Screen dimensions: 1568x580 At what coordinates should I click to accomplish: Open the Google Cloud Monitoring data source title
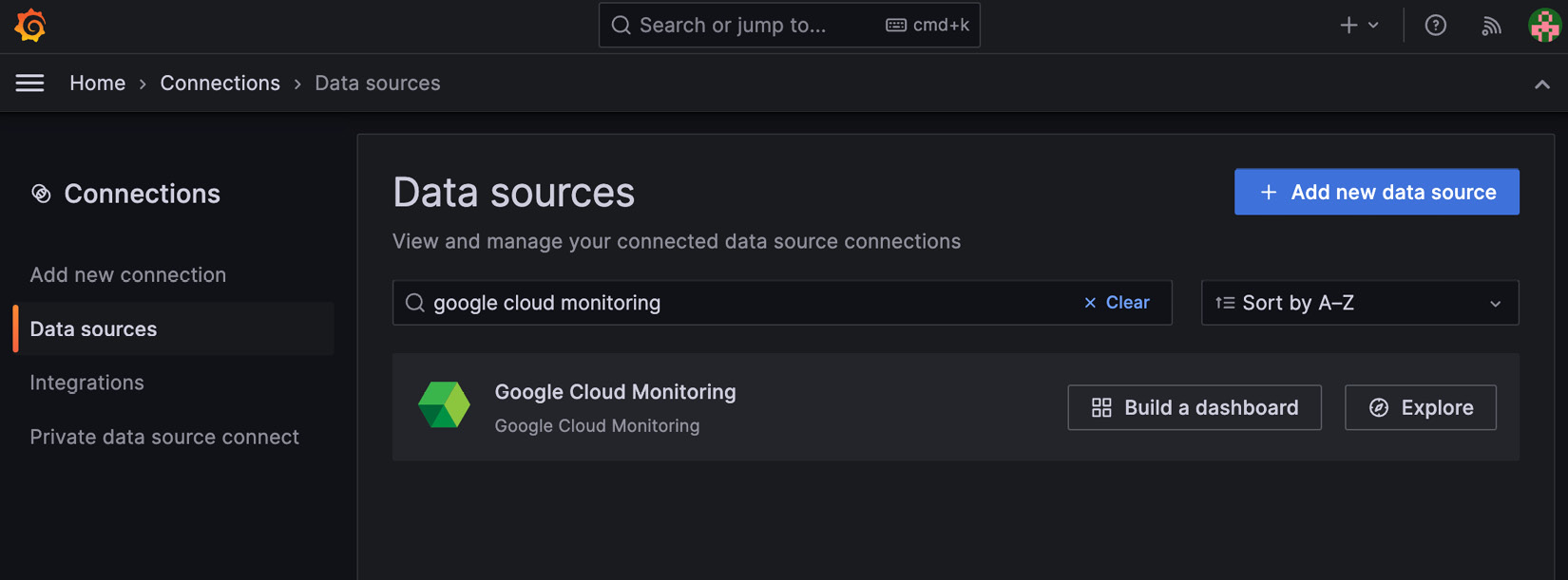615,392
